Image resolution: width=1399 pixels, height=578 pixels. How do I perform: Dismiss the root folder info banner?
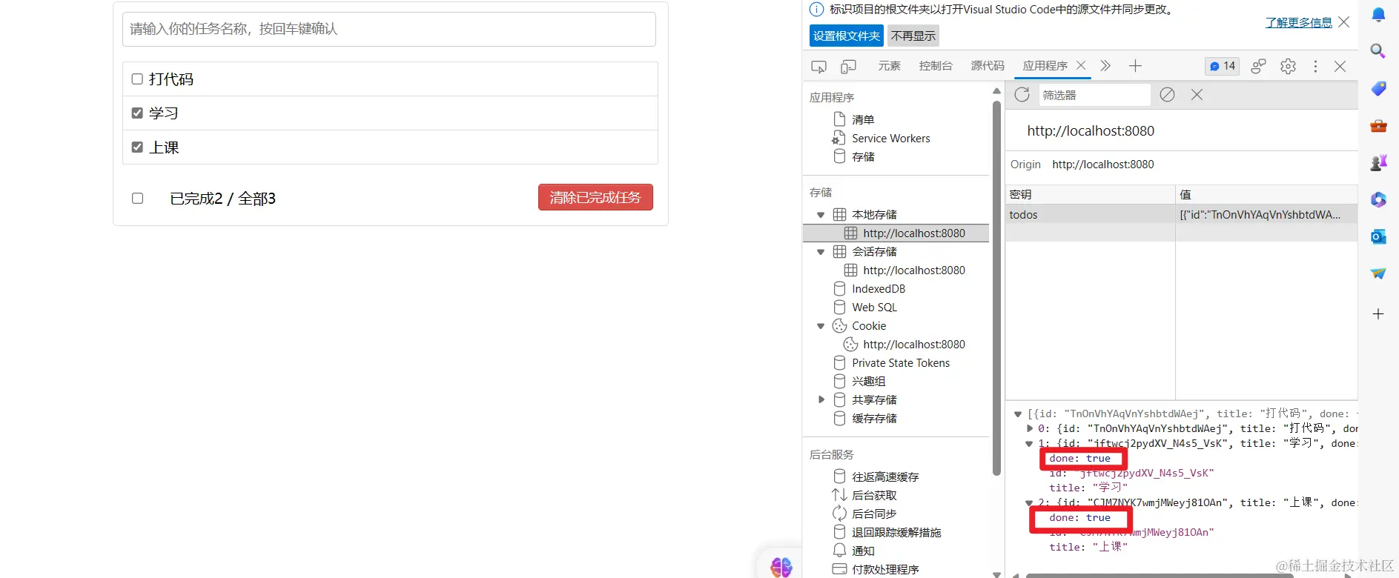click(x=1343, y=22)
